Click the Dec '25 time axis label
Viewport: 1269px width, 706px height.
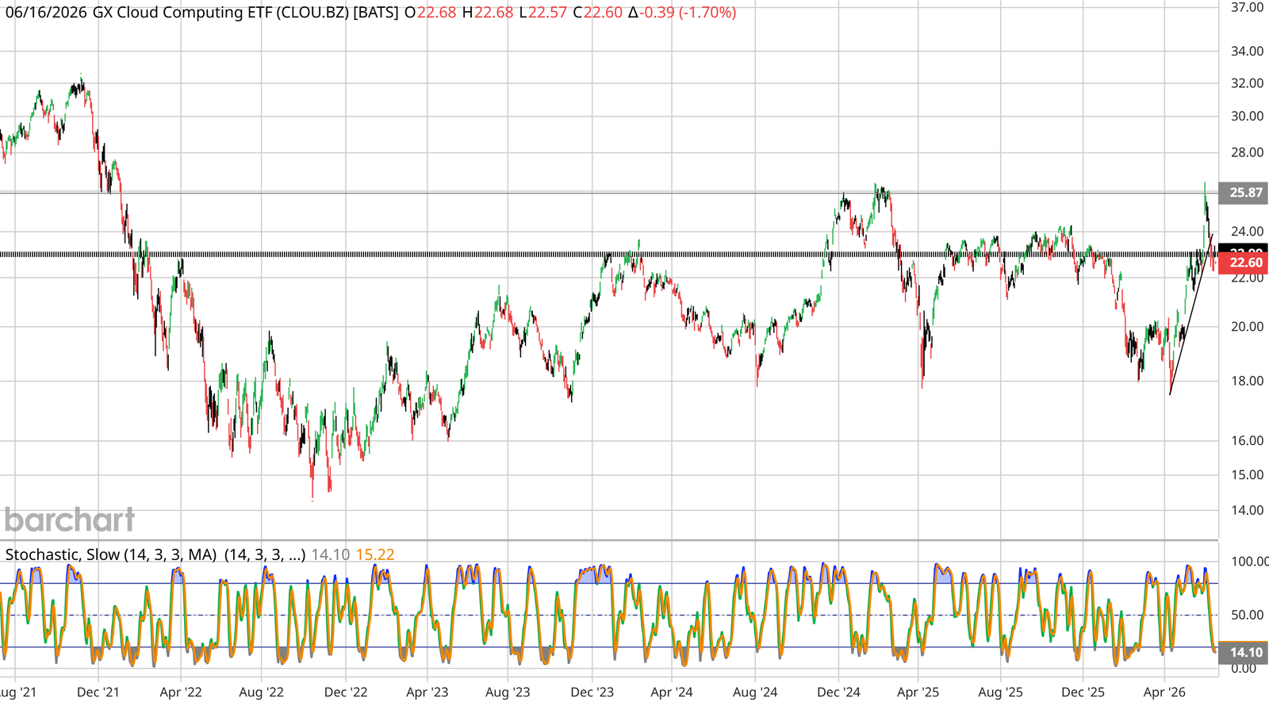(1083, 693)
